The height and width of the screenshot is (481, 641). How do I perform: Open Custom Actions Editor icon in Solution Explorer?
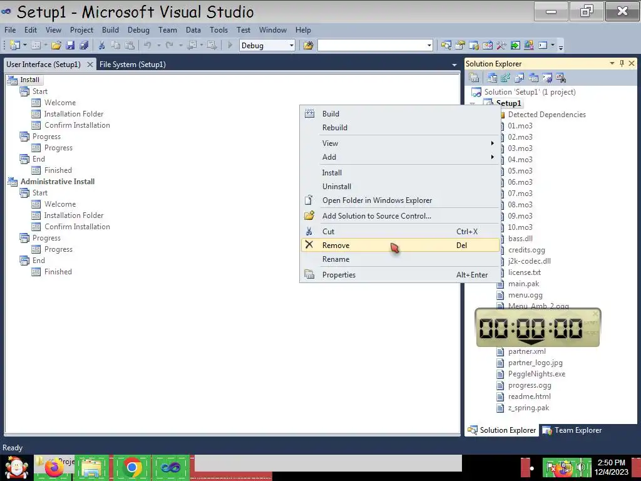point(547,78)
